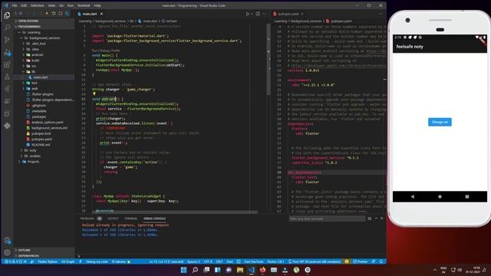Open analysis_options.yaml in file tree

(x=44, y=122)
